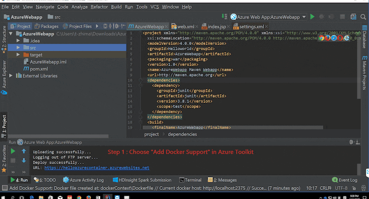Show more project view tabs arrow
Image resolution: width=369 pixels, height=199 pixels.
point(97,26)
